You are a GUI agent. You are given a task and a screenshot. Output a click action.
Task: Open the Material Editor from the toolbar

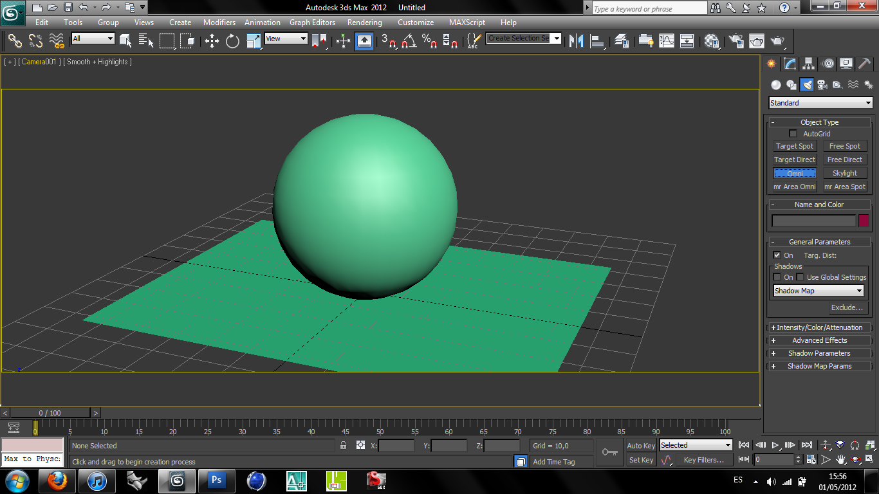[711, 41]
